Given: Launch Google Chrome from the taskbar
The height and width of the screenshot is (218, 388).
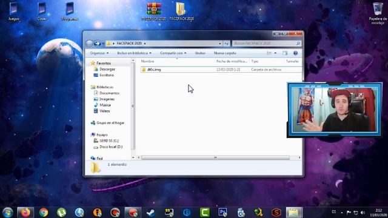Looking at the screenshot, I should pos(44,213).
